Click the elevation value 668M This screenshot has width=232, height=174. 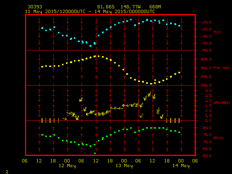[155, 7]
